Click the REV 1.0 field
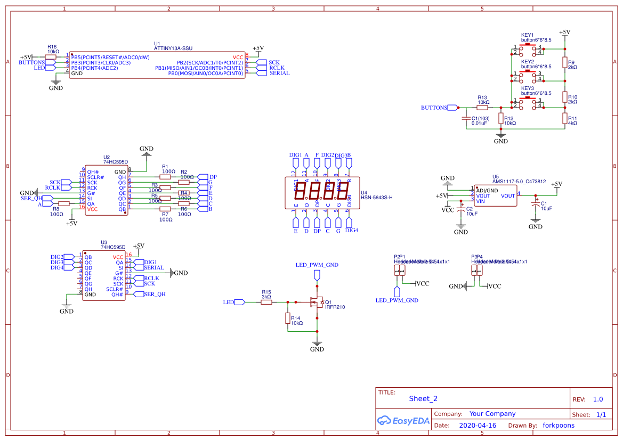The width and height of the screenshot is (623, 441). [598, 398]
